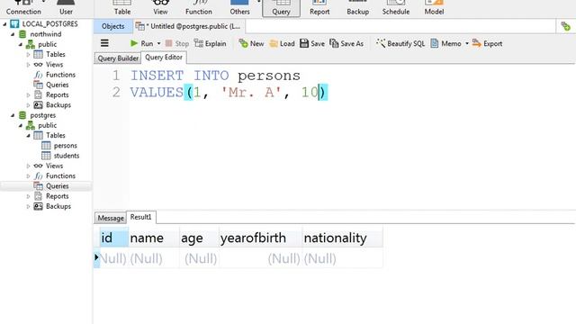Open the Run button dropdown arrow
Viewport: 576px width, 324px height.
tap(158, 43)
